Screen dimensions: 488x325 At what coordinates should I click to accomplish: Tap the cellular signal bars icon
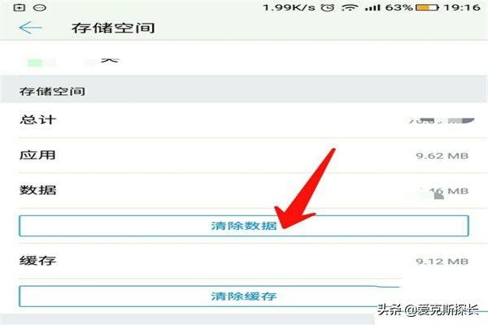click(x=373, y=7)
